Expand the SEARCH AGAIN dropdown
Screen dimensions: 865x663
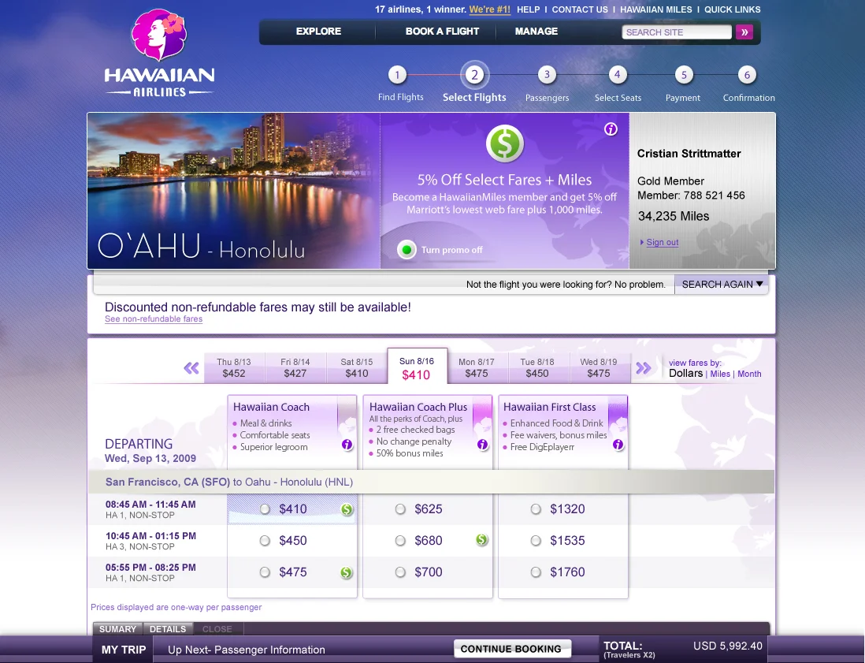pyautogui.click(x=722, y=285)
